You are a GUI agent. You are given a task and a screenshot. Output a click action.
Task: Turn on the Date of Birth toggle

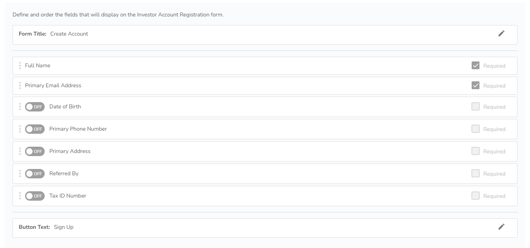(x=35, y=107)
